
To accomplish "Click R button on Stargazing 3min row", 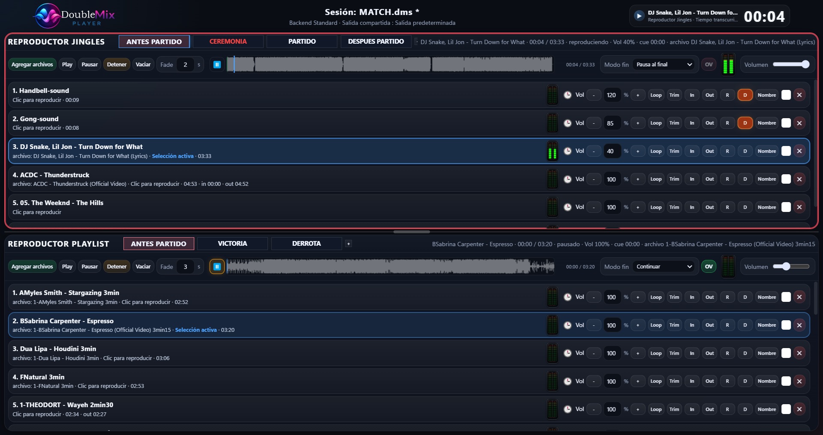I will pos(727,297).
